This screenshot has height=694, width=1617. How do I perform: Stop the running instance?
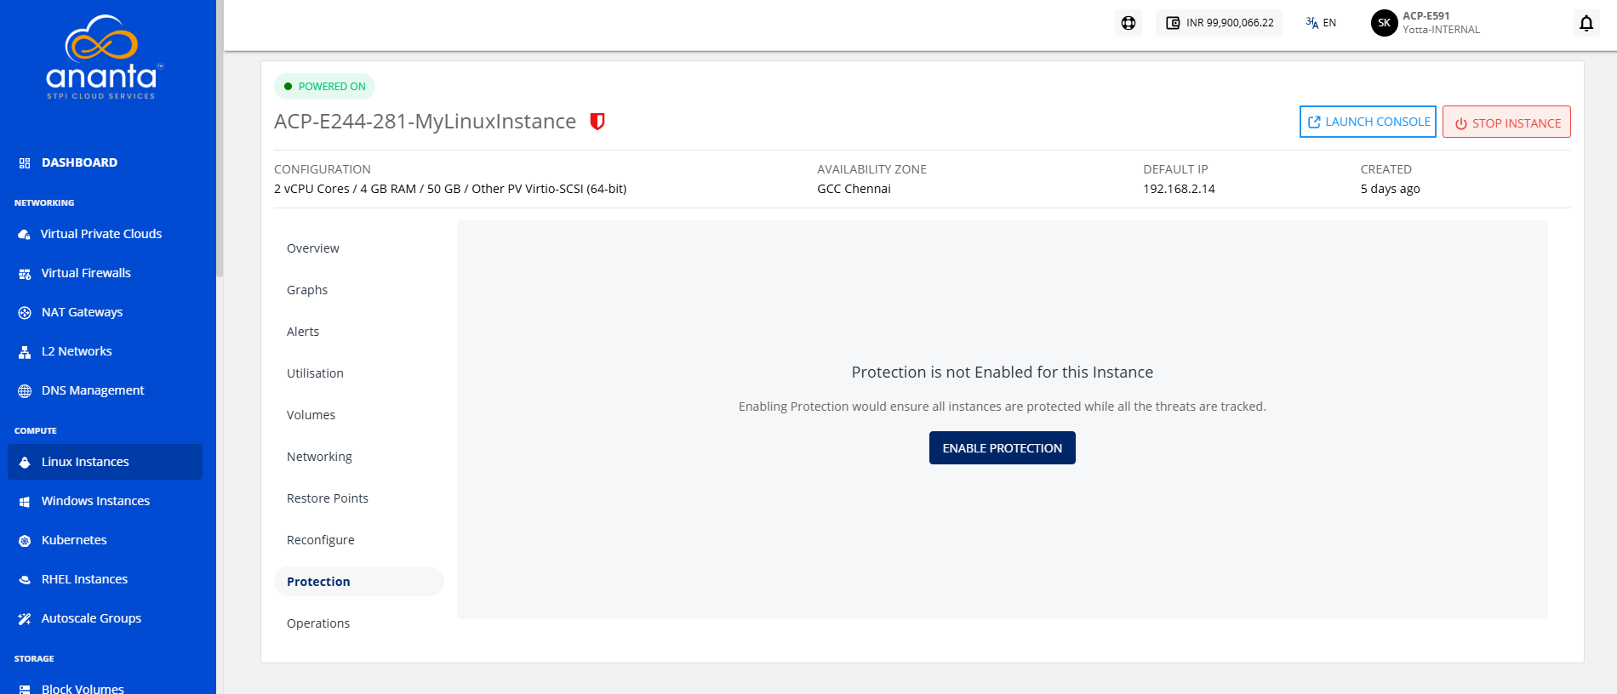(x=1506, y=122)
